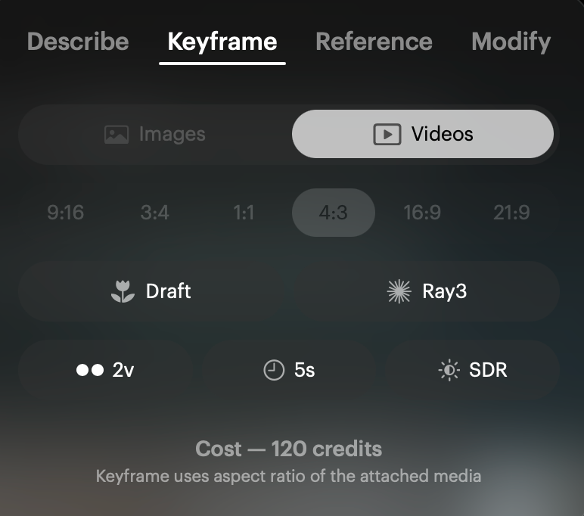Choose the 21:9 aspect ratio
The width and height of the screenshot is (584, 516).
click(511, 213)
